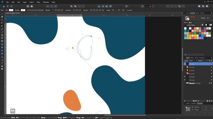213x119 pixels.
Task: Click the stroke width slider
Action: (x=33, y=10)
